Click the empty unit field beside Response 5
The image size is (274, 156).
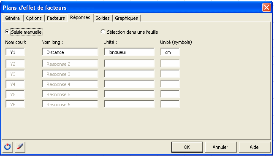(x=129, y=94)
